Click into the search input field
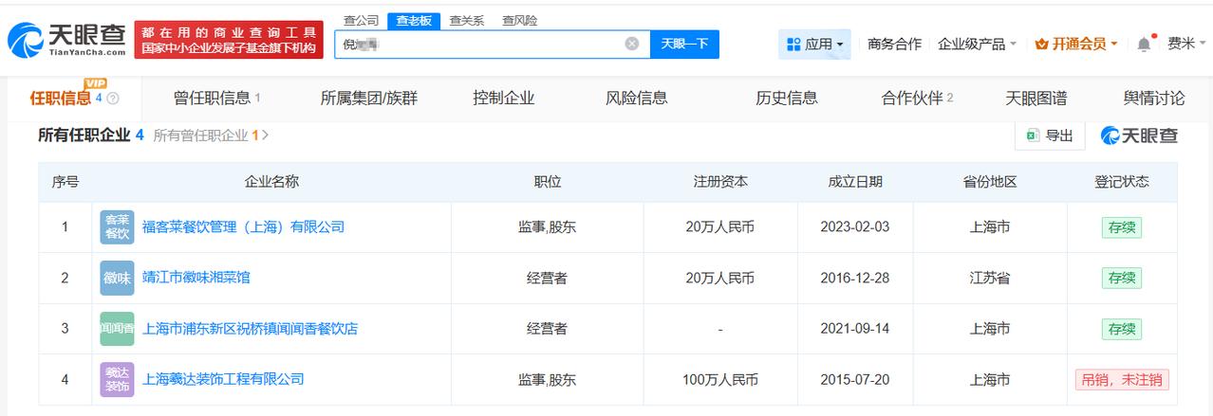 475,44
